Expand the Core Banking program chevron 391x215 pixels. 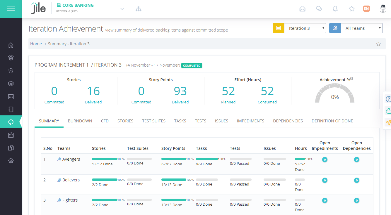click(122, 9)
